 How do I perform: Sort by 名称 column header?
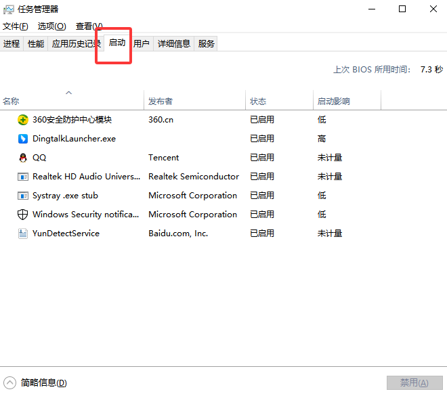12,102
